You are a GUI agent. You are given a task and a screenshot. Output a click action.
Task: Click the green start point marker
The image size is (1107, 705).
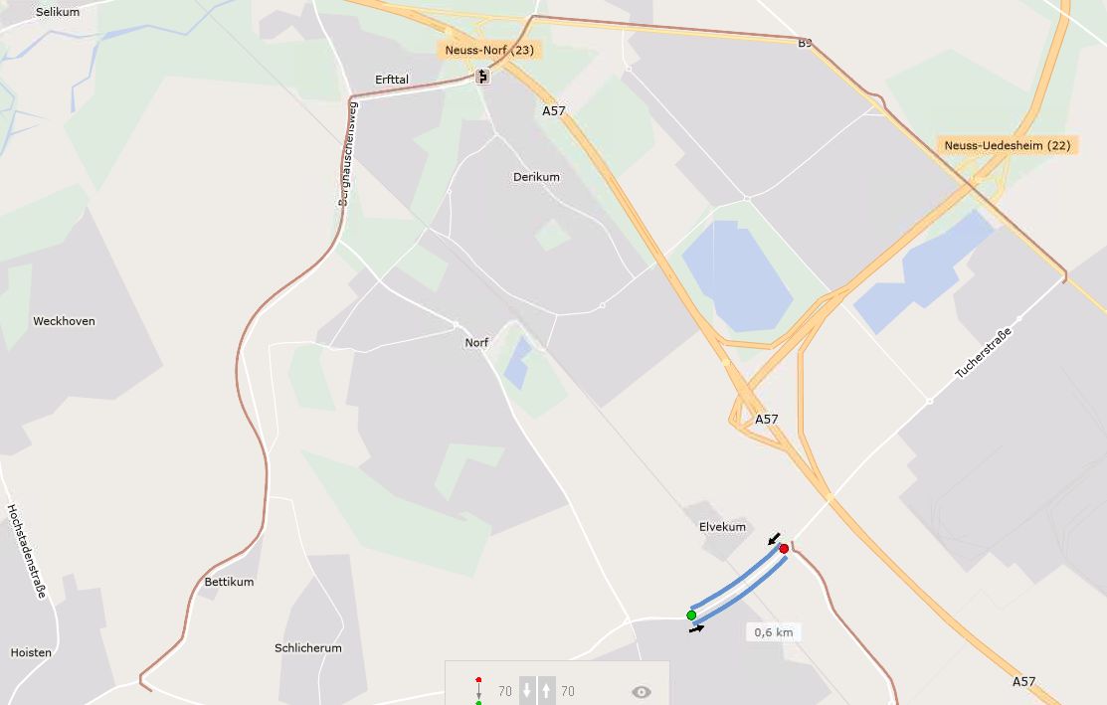pos(691,616)
